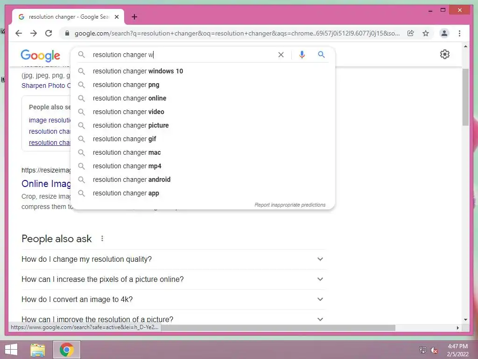The image size is (478, 359).
Task: Click the muted volume tray icon
Action: click(x=434, y=350)
